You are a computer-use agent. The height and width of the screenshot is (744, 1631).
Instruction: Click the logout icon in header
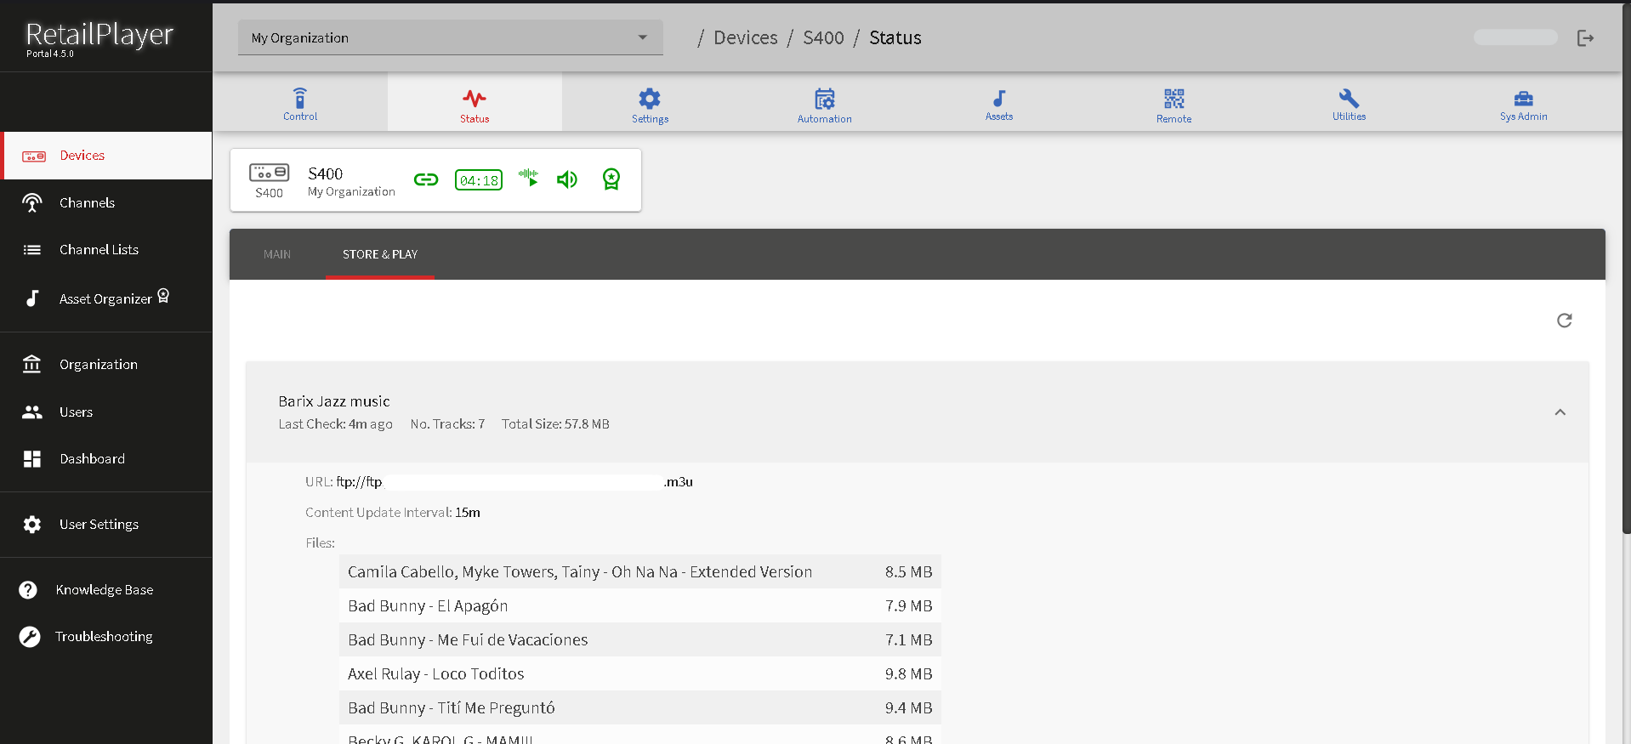1585,37
